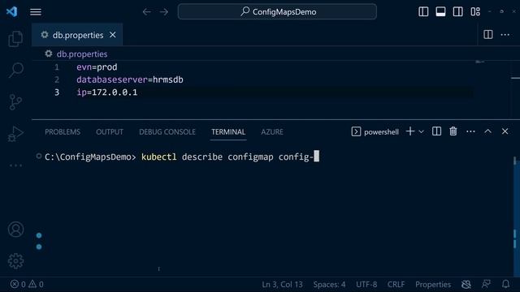
Task: Open errors and warnings status bar indicator
Action: [27, 284]
